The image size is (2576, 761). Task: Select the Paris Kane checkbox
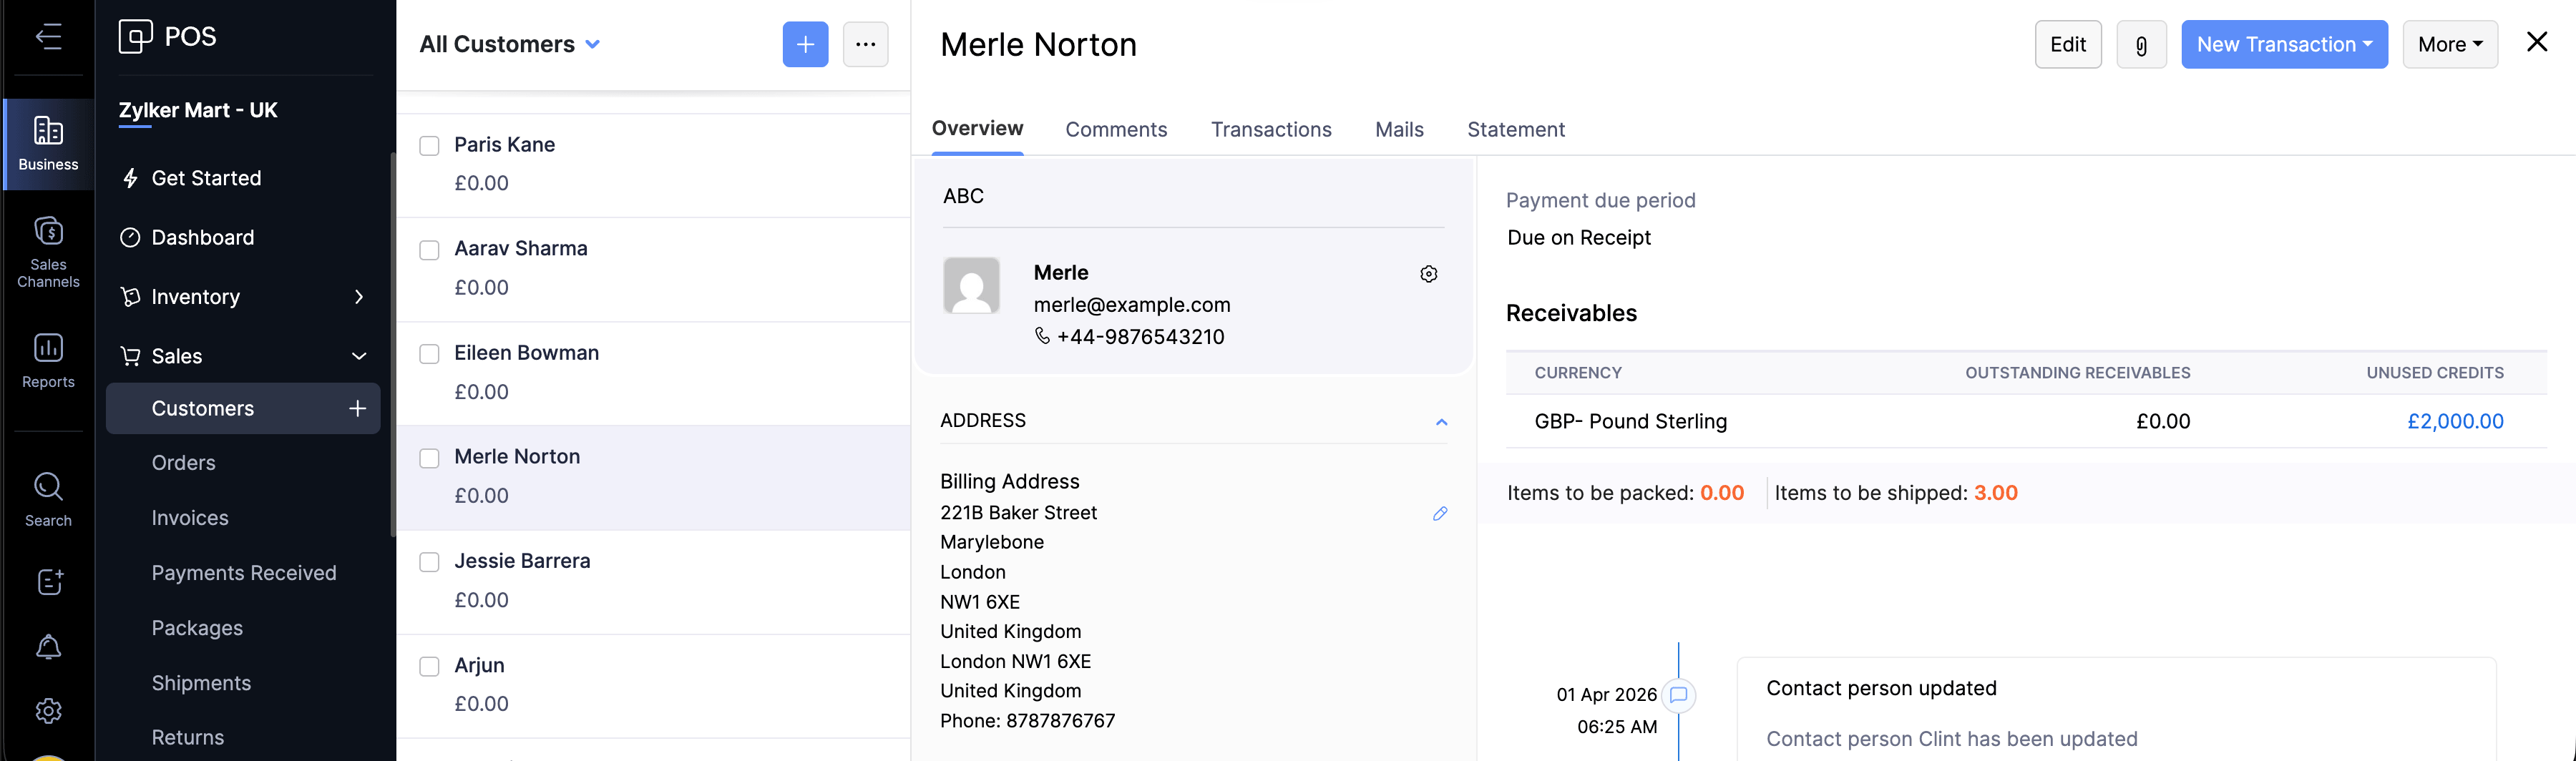[x=429, y=146]
